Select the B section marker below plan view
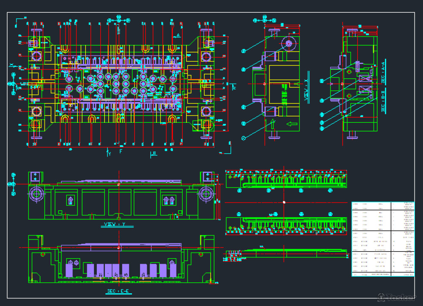Viewport: 423px width, 306px height. (154, 153)
